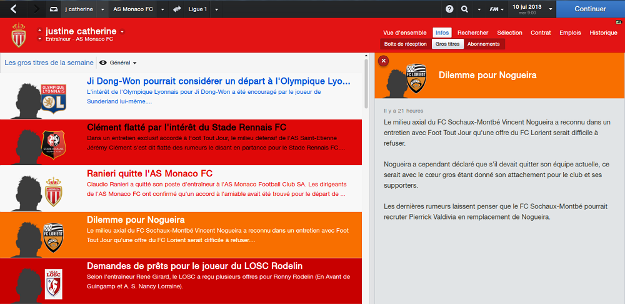Open Demandes de prêts LOSC Rodelin headline
Image resolution: width=625 pixels, height=304 pixels.
(x=194, y=266)
